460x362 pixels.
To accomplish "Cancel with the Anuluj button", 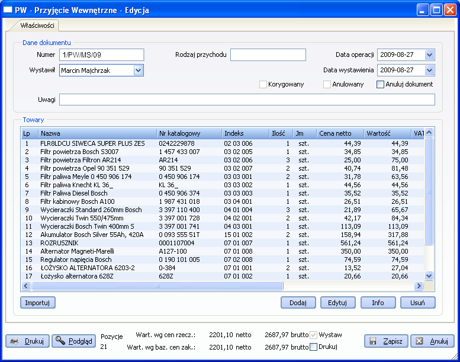I will pos(432,341).
